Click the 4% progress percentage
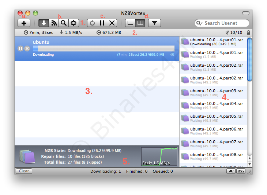Image resolution: width=267 pixels, height=195 pixels. click(x=172, y=55)
